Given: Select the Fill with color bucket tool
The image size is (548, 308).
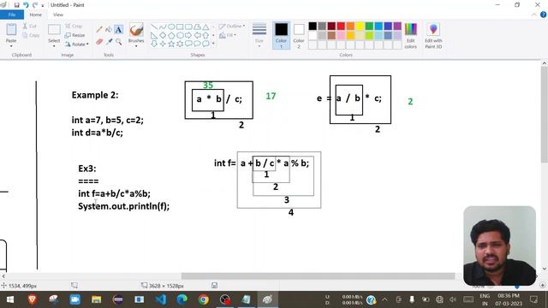Looking at the screenshot, I should [x=109, y=30].
